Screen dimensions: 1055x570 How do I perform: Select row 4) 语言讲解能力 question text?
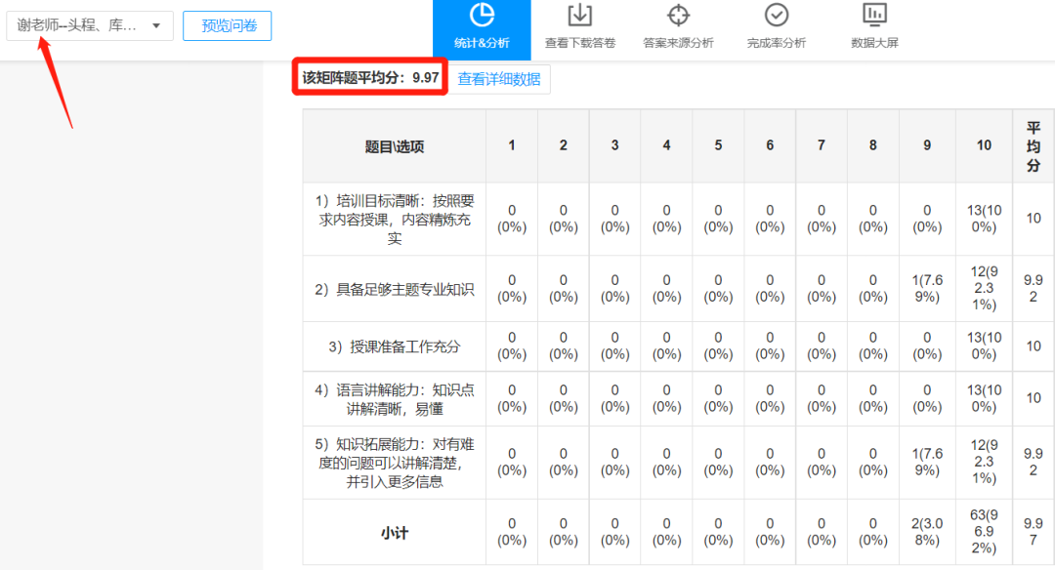click(x=395, y=399)
